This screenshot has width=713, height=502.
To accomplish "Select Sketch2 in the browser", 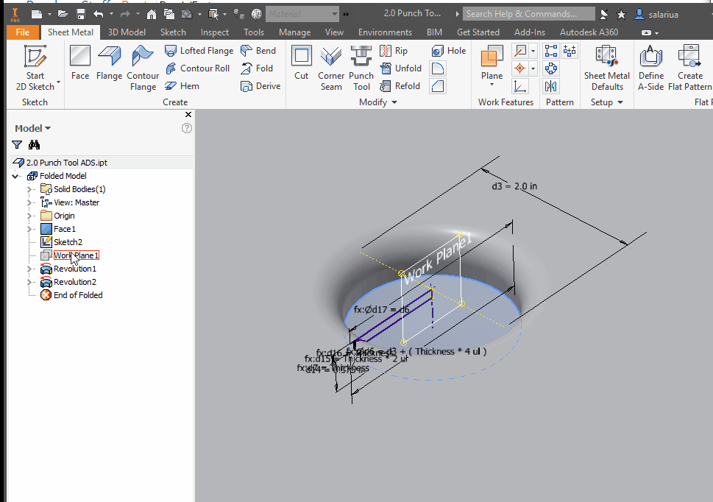I will pos(61,242).
